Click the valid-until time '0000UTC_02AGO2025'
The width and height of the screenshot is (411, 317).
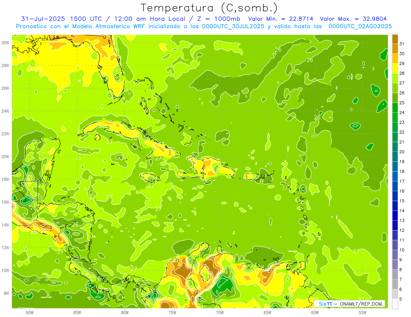[360, 26]
